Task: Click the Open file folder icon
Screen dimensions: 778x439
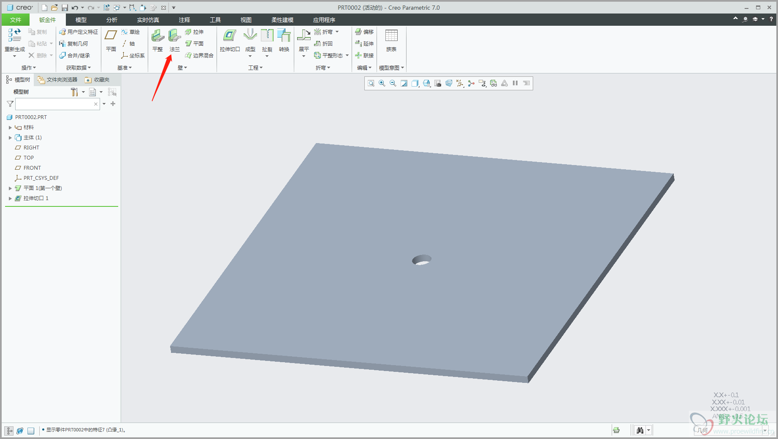Action: tap(54, 8)
